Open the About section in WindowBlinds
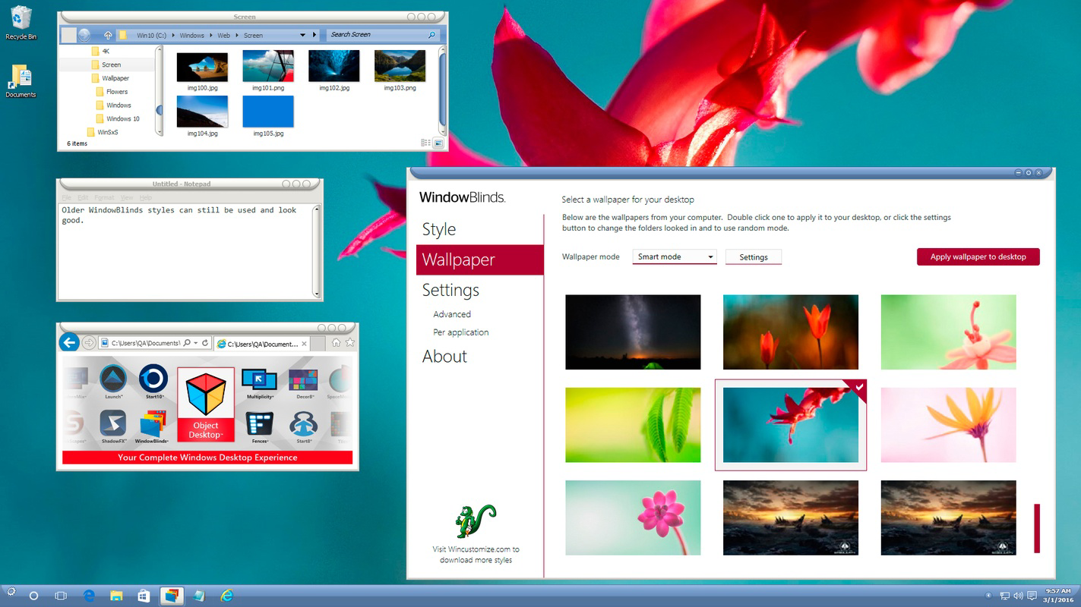 point(445,357)
